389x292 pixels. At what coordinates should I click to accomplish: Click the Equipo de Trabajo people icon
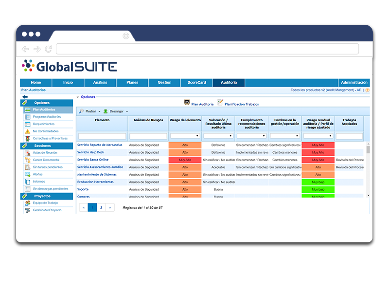point(28,203)
